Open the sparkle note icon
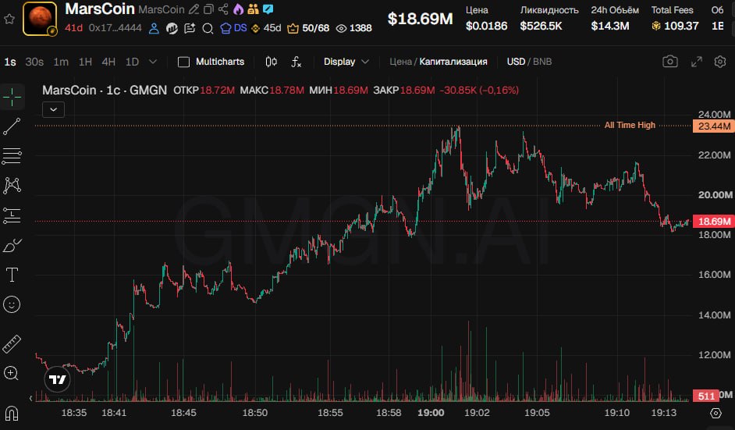Screen dimensions: 735x430 (x=190, y=29)
